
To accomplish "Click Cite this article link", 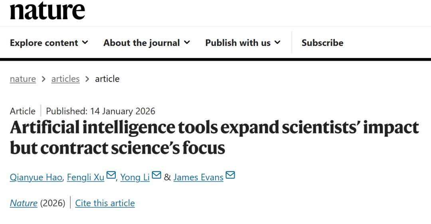I will click(105, 203).
